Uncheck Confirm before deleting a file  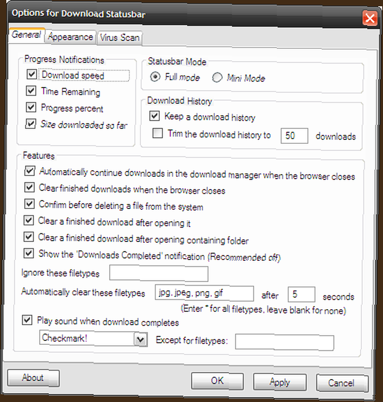coord(29,204)
